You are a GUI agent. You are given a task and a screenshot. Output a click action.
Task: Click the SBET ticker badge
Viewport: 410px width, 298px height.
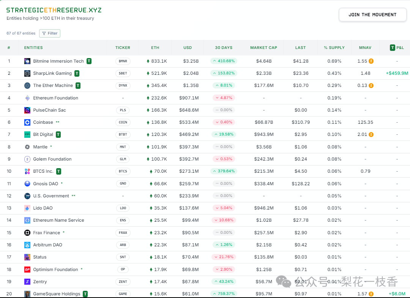point(123,73)
